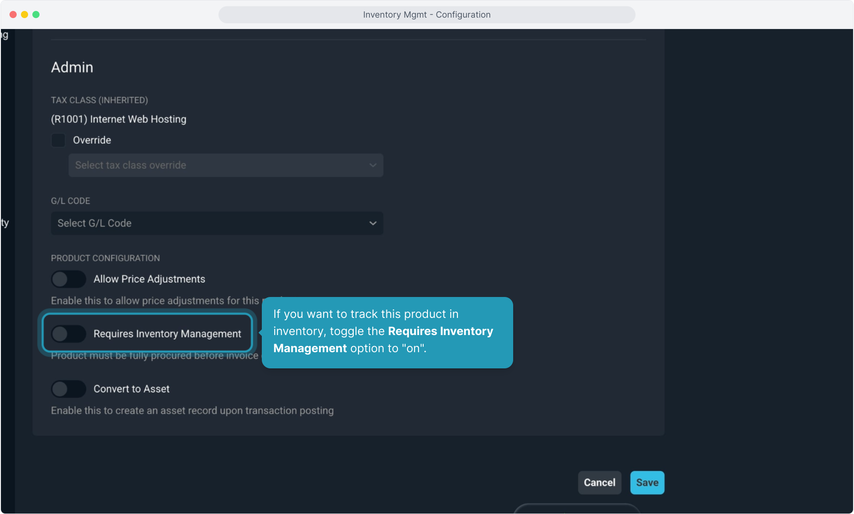Click the TAX CLASS (INHERITED) label
Screen dimensions: 854x514
99,100
